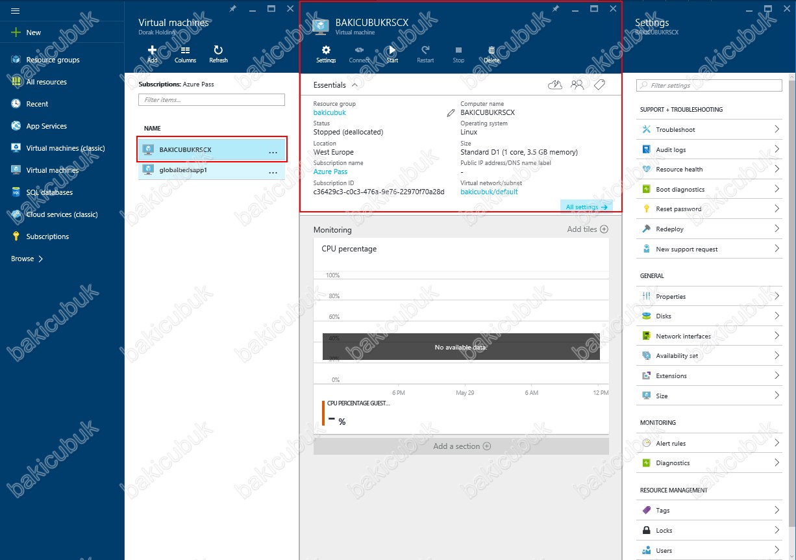Open Redeploy settings
Viewport: 796px width, 560px height.
[x=710, y=229]
